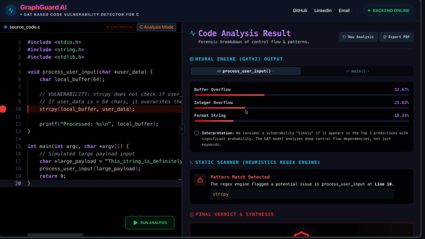Click the Static Scanner terminal prompt icon
This screenshot has height=239, width=425.
192,162
